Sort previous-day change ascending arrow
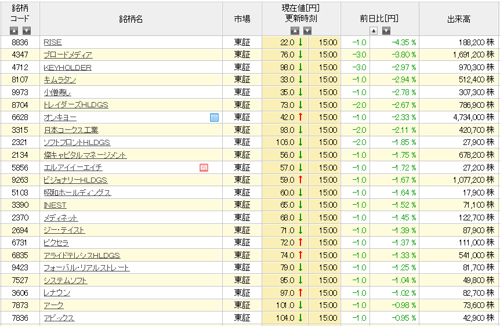This screenshot has height=326, width=500. tap(374, 31)
